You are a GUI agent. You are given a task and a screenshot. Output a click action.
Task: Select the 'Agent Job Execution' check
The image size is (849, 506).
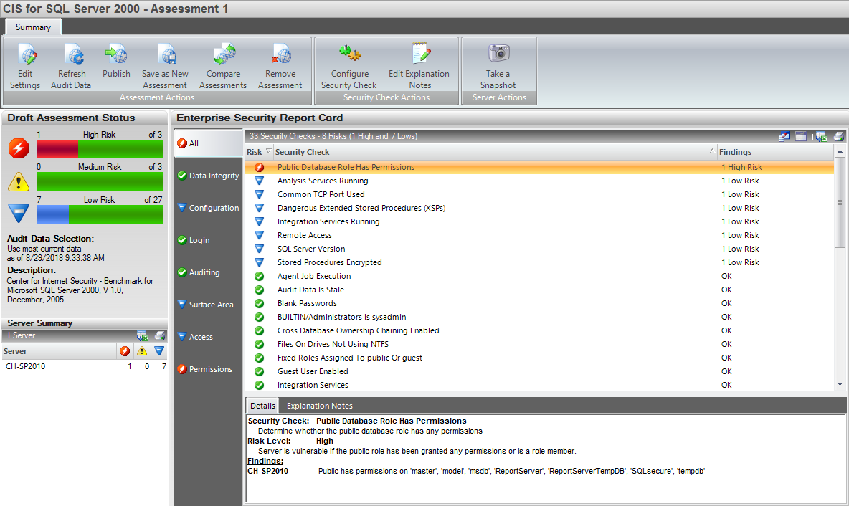coord(539,276)
